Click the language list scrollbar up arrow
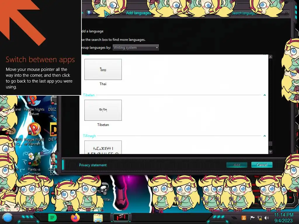This screenshot has width=299, height=224. pos(270,57)
